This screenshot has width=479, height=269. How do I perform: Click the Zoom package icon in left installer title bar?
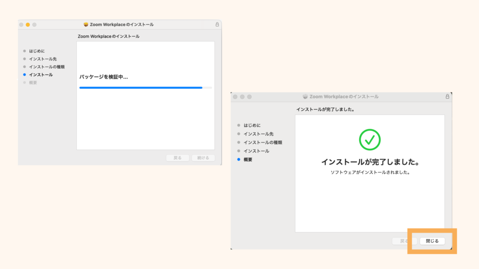coord(85,24)
